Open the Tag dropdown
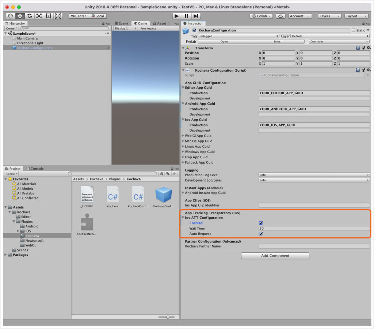 [238, 36]
